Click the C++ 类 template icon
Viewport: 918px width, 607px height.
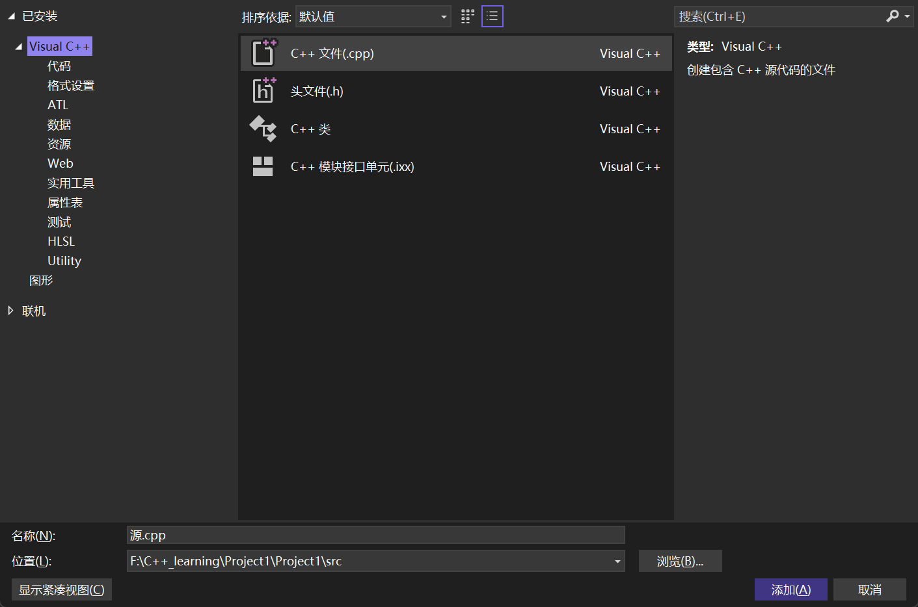click(263, 129)
